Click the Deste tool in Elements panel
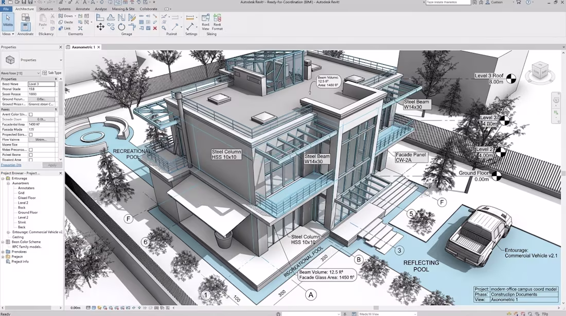 (66, 22)
